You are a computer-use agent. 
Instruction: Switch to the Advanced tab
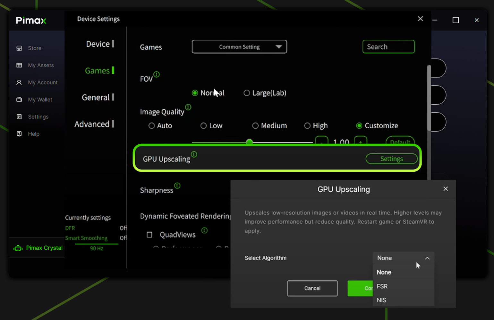(94, 124)
